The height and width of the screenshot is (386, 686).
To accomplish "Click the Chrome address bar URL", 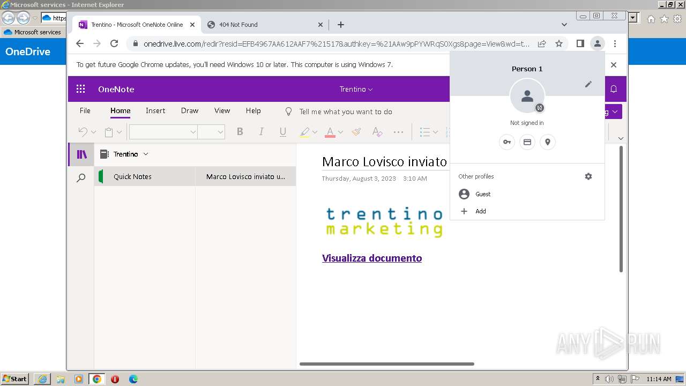I will (337, 43).
